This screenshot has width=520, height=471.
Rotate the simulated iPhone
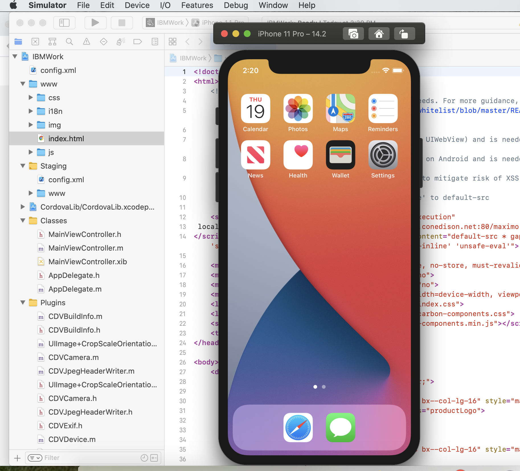(x=404, y=33)
